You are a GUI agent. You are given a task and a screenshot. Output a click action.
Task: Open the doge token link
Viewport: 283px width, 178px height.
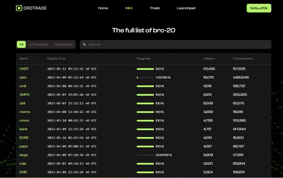tap(23, 155)
